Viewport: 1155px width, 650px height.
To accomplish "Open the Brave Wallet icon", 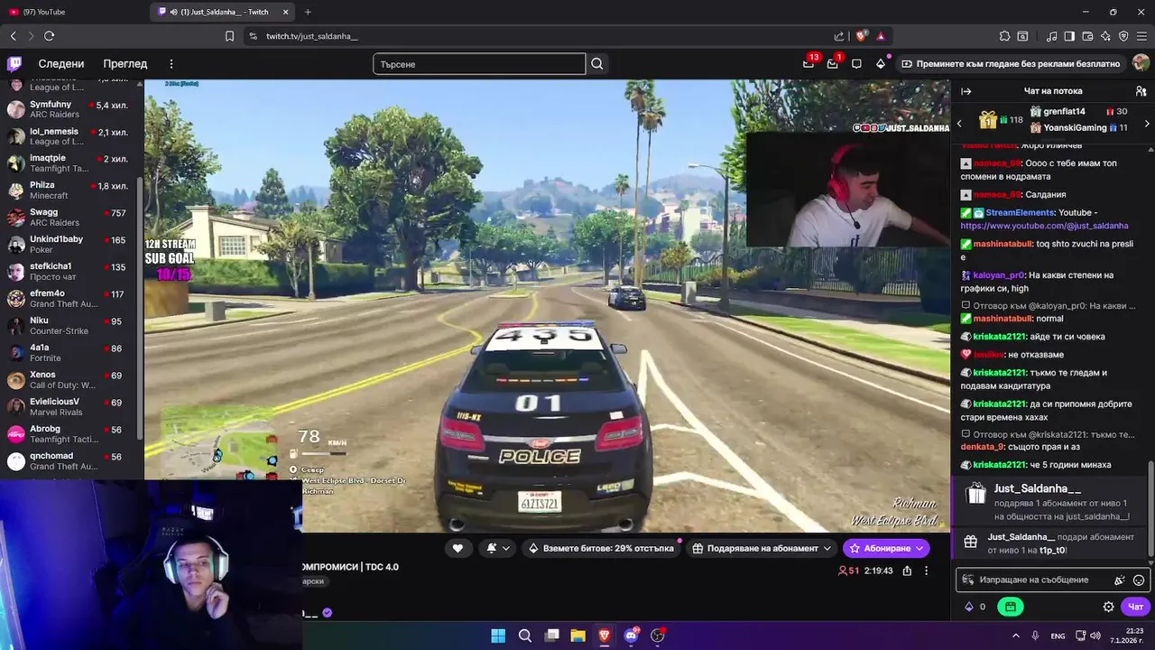I will pyautogui.click(x=1087, y=36).
